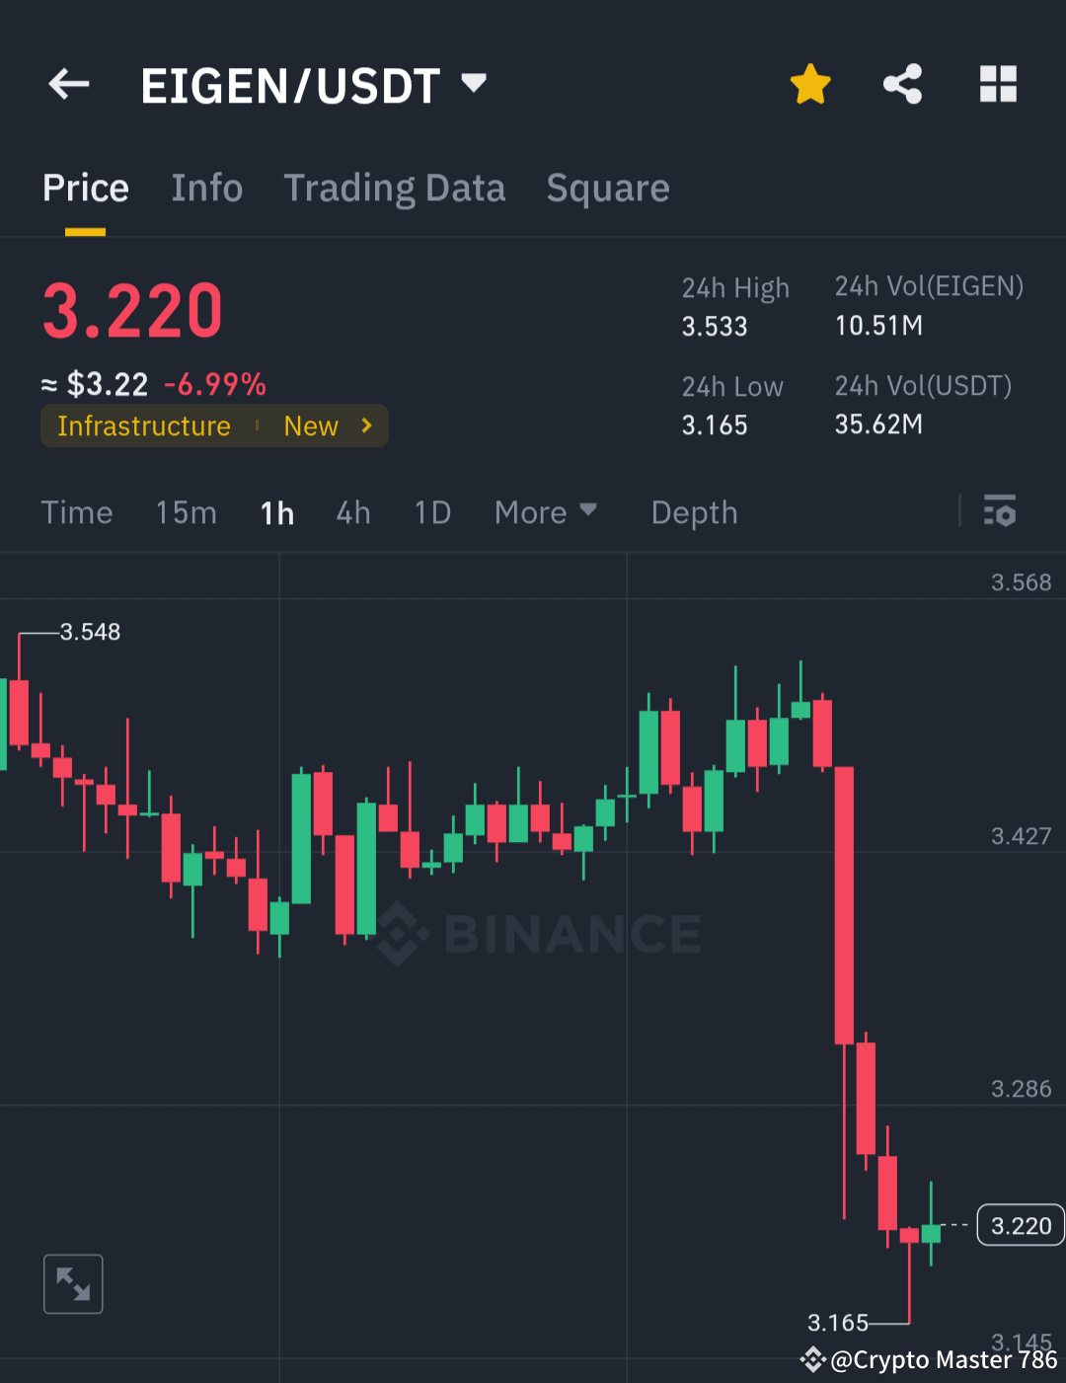Open the EIGEN/USDT pair selector dropdown

[x=474, y=84]
